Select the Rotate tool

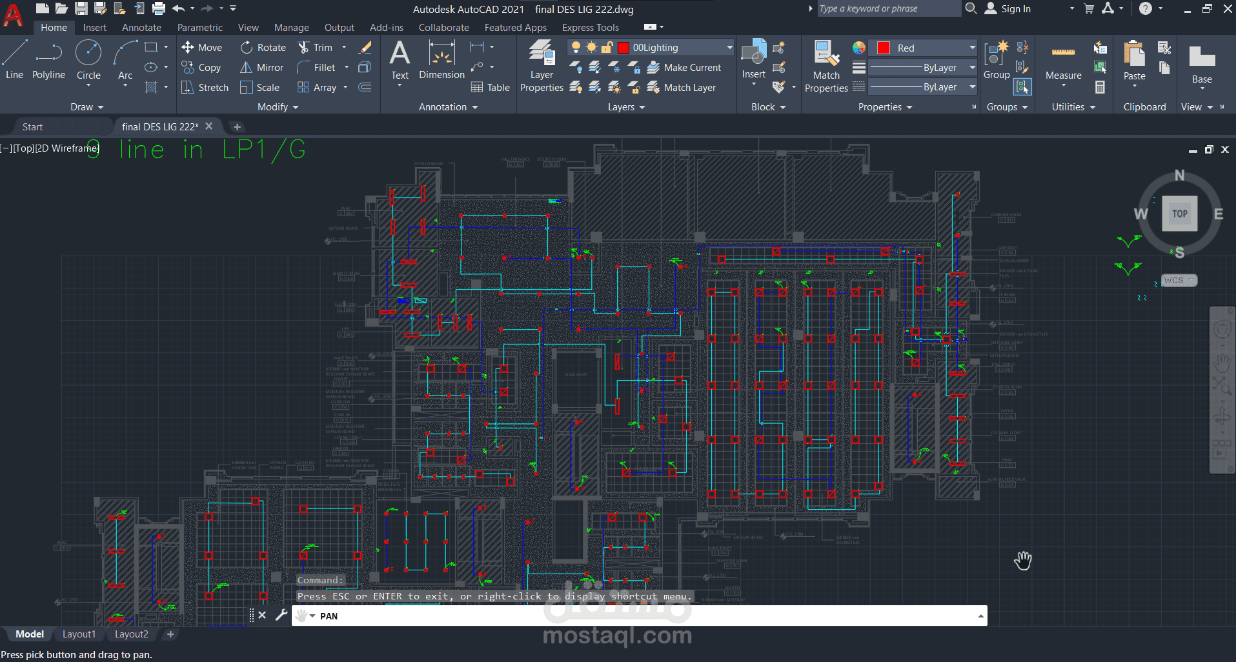click(263, 47)
